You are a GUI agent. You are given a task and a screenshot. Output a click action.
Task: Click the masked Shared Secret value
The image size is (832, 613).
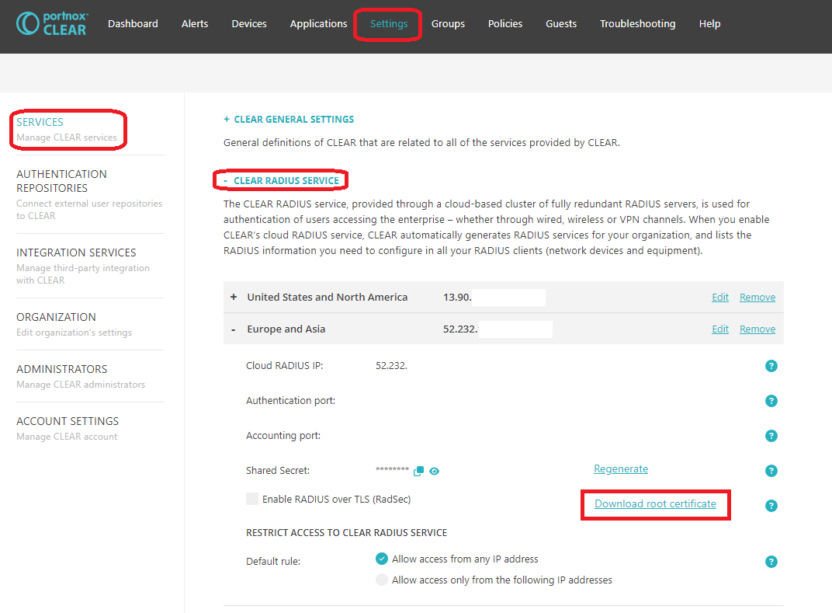click(392, 469)
